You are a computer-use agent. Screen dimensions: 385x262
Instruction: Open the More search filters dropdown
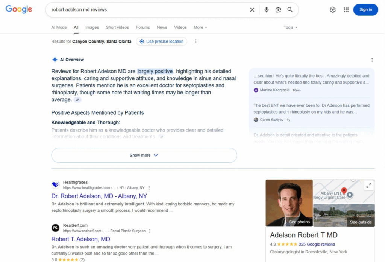coord(200,27)
